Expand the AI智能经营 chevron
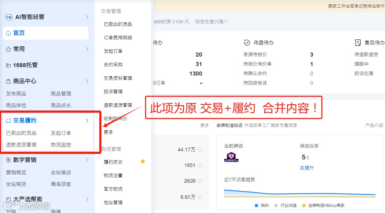This screenshot has width=385, height=213. (x=87, y=17)
